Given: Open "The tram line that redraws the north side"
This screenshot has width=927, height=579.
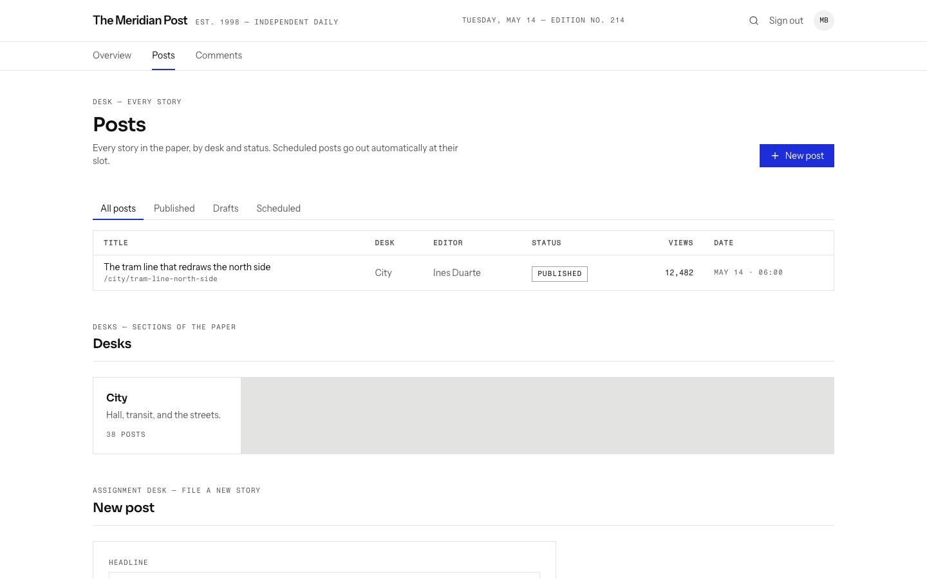Looking at the screenshot, I should pyautogui.click(x=187, y=267).
